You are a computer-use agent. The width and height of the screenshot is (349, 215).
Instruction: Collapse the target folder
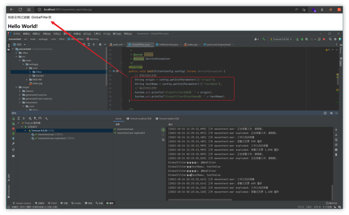pyautogui.click(x=16, y=87)
